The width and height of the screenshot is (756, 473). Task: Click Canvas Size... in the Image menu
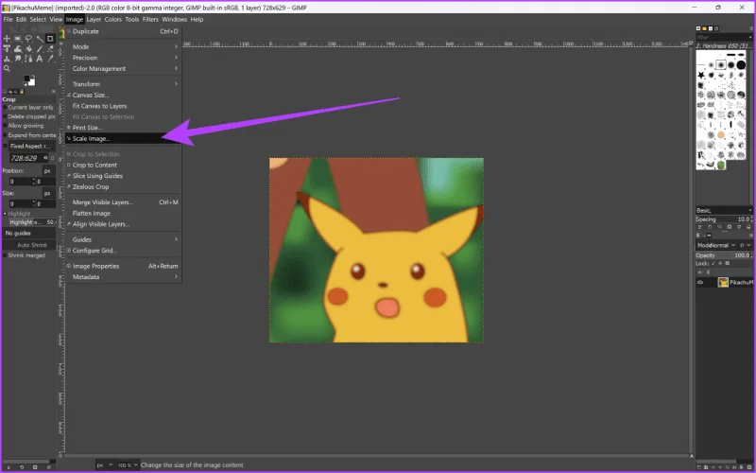click(x=123, y=96)
